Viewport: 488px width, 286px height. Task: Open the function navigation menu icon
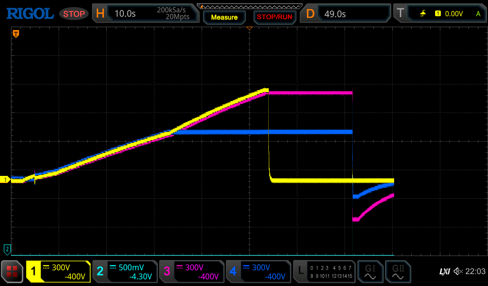coord(12,272)
